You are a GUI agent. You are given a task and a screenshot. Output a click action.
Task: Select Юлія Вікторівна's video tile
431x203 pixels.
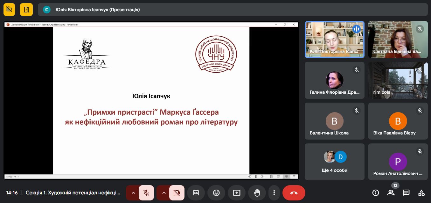[x=335, y=40]
